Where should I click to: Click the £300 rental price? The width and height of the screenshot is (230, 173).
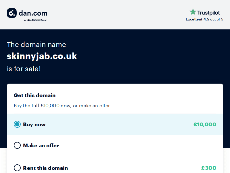click(209, 168)
